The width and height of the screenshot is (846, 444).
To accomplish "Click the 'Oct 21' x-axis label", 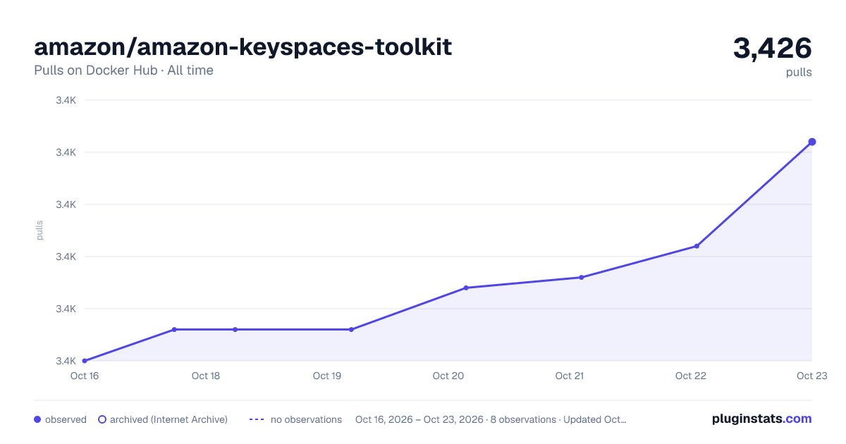I will coord(570,376).
